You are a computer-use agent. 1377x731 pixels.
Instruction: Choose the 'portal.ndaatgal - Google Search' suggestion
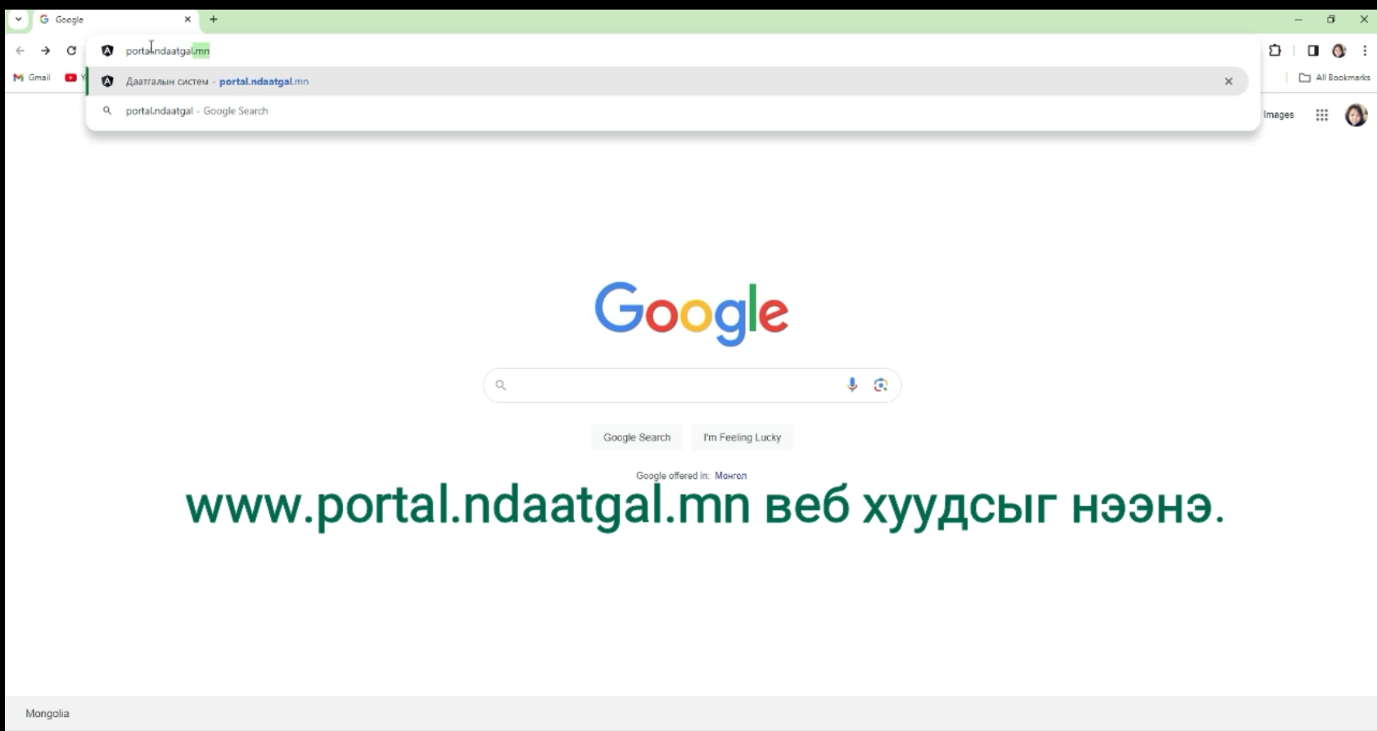667,110
